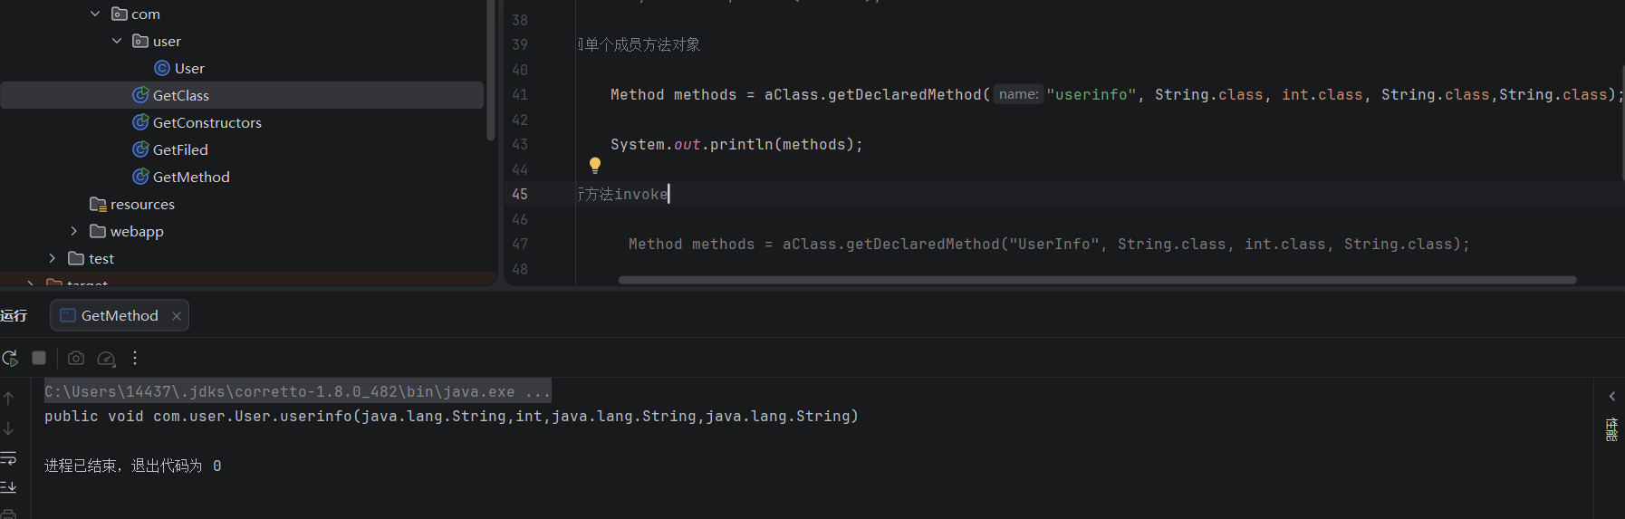Click the camera thread dump icon
Image resolution: width=1625 pixels, height=519 pixels.
pos(76,358)
